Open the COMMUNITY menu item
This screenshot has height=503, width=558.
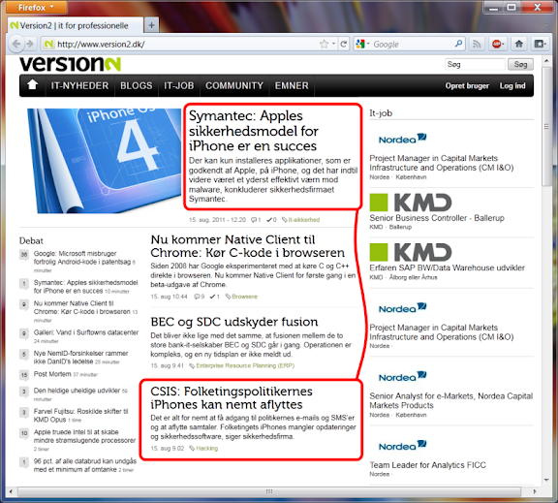point(234,85)
